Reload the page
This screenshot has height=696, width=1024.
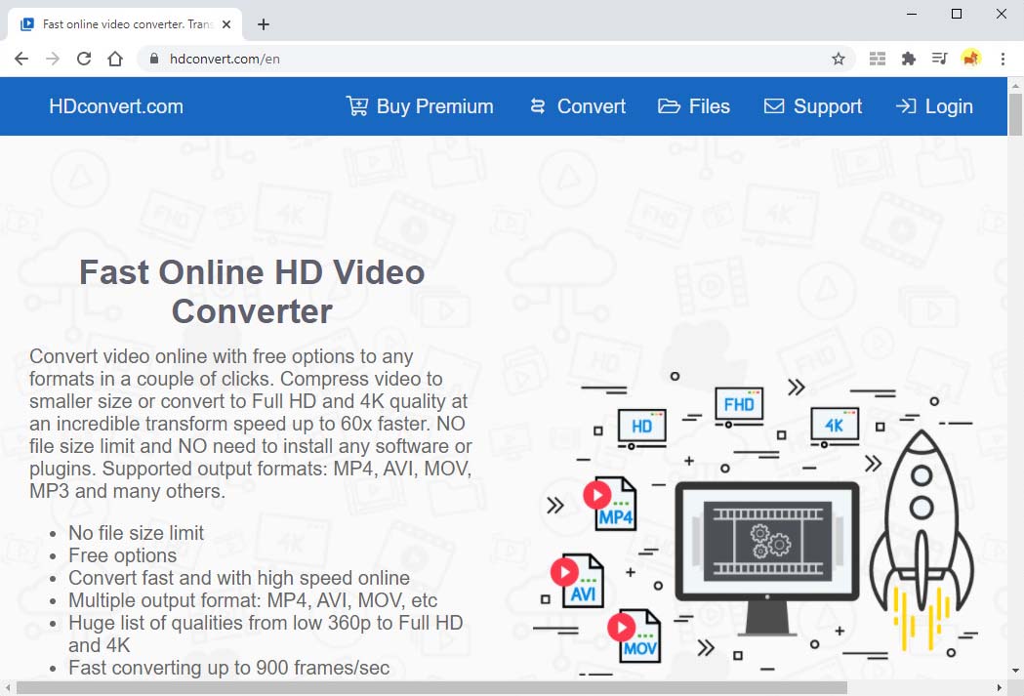click(x=84, y=59)
